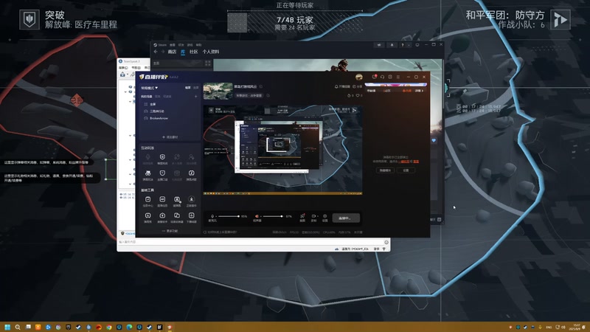Open Steam 库 library tab
The height and width of the screenshot is (332, 590).
point(183,52)
